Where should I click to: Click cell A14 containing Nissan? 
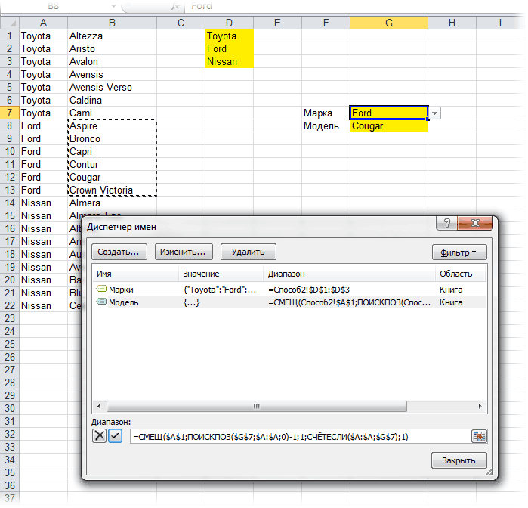point(44,203)
